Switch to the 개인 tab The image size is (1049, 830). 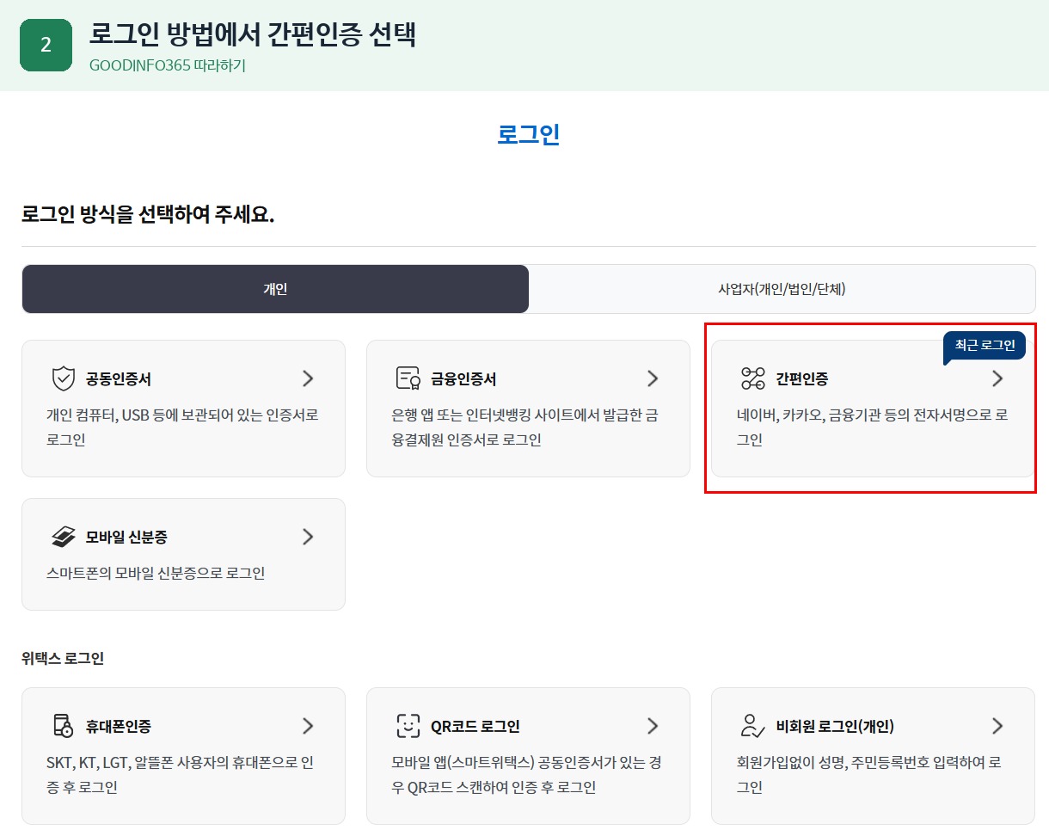click(275, 289)
